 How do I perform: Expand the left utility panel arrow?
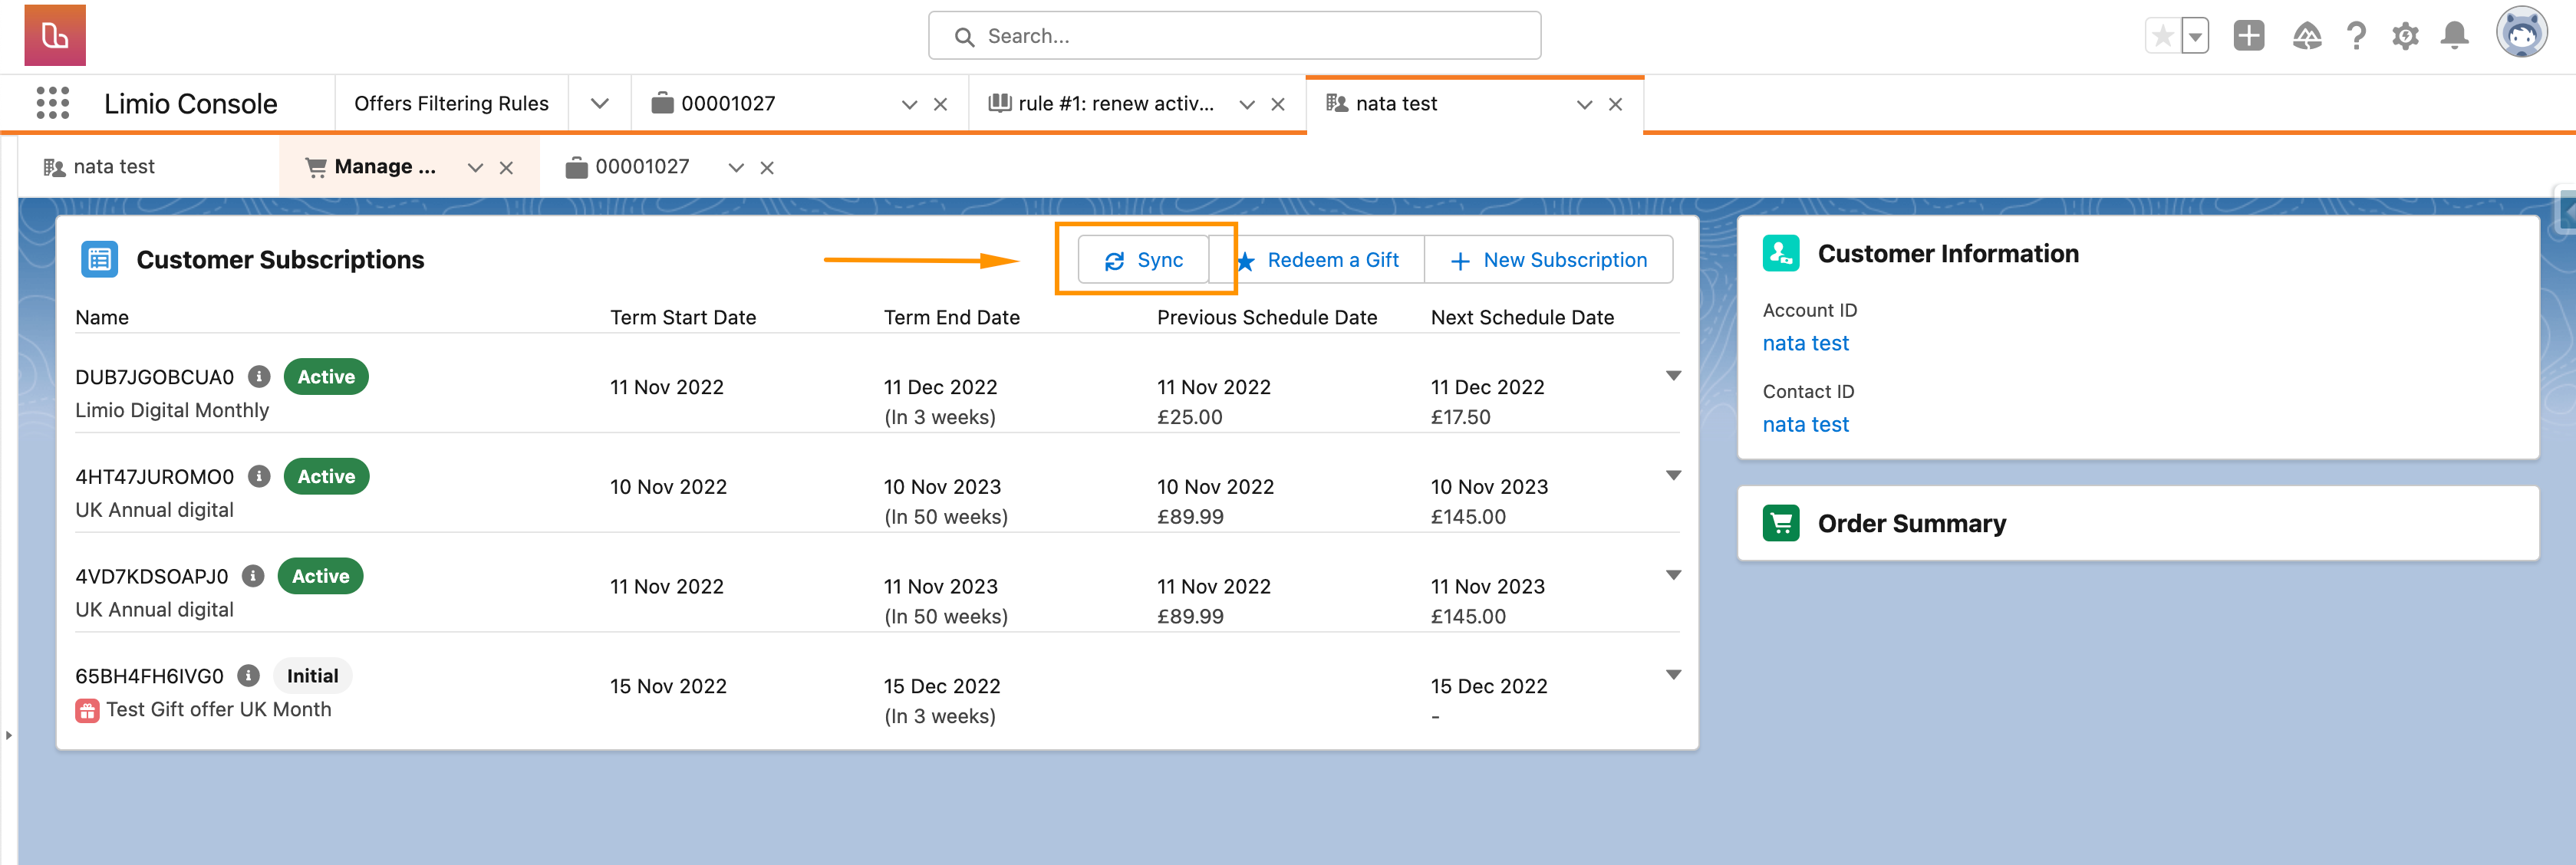click(9, 735)
